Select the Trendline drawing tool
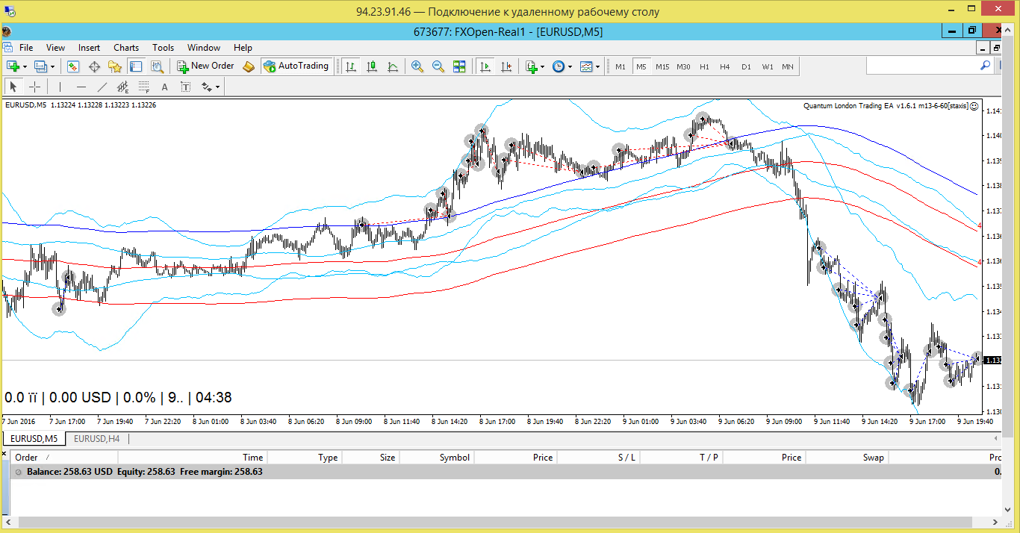This screenshot has width=1020, height=533. tap(102, 87)
